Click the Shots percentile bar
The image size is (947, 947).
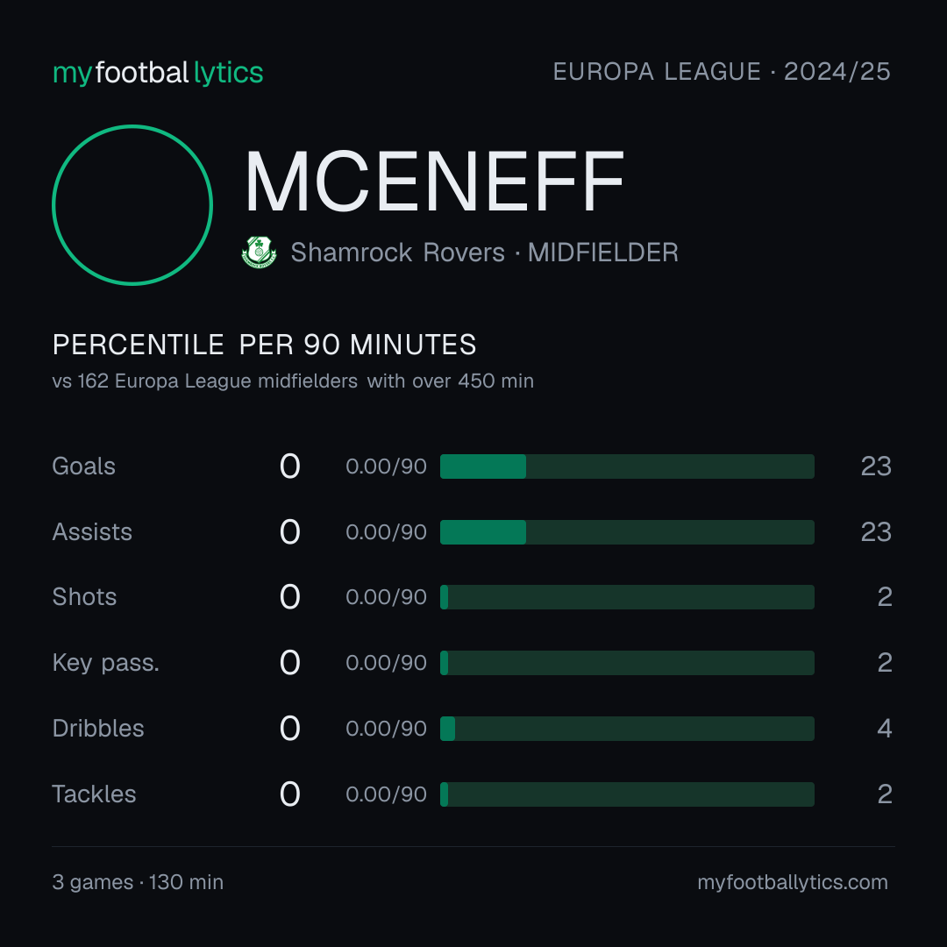(x=627, y=597)
